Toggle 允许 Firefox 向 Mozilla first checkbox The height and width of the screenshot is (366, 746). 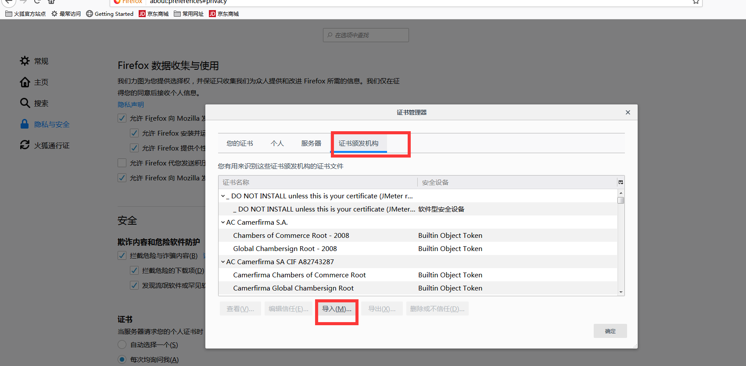pyautogui.click(x=122, y=118)
